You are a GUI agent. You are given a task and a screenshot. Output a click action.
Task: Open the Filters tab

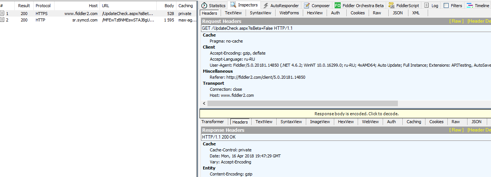click(x=453, y=6)
